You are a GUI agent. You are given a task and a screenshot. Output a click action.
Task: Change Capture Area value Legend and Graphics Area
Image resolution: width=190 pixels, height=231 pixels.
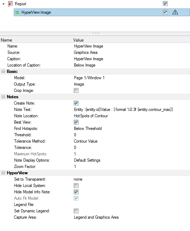(96, 217)
